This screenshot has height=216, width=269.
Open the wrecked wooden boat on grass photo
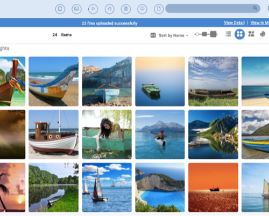(213, 81)
